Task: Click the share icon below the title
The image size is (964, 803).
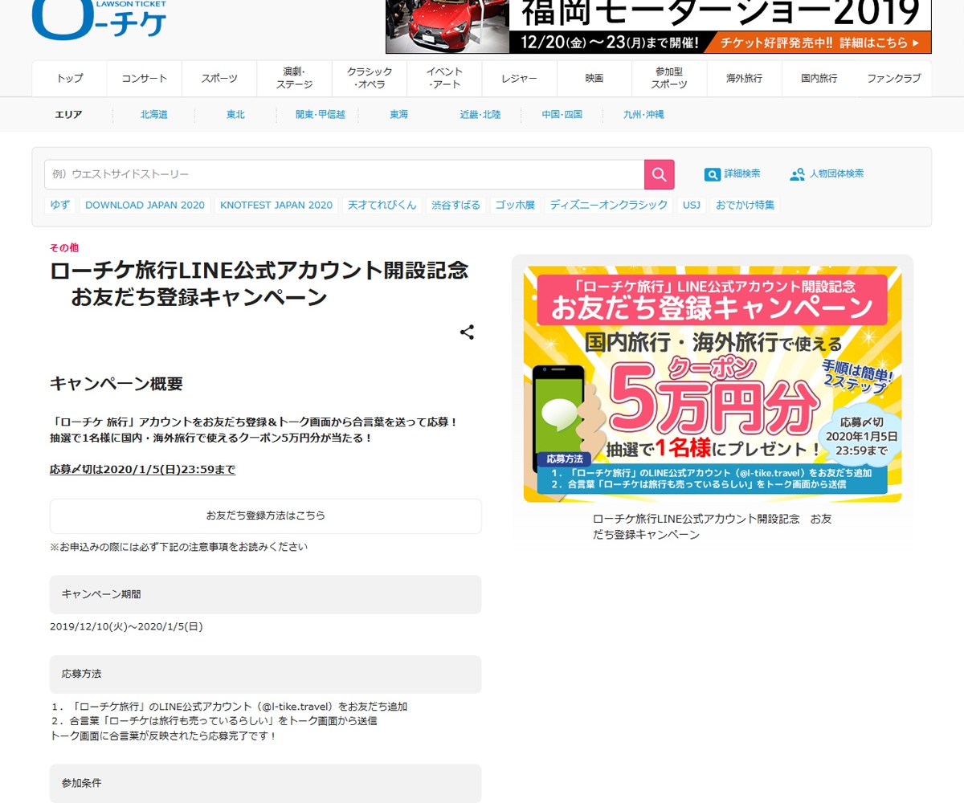Action: (467, 332)
